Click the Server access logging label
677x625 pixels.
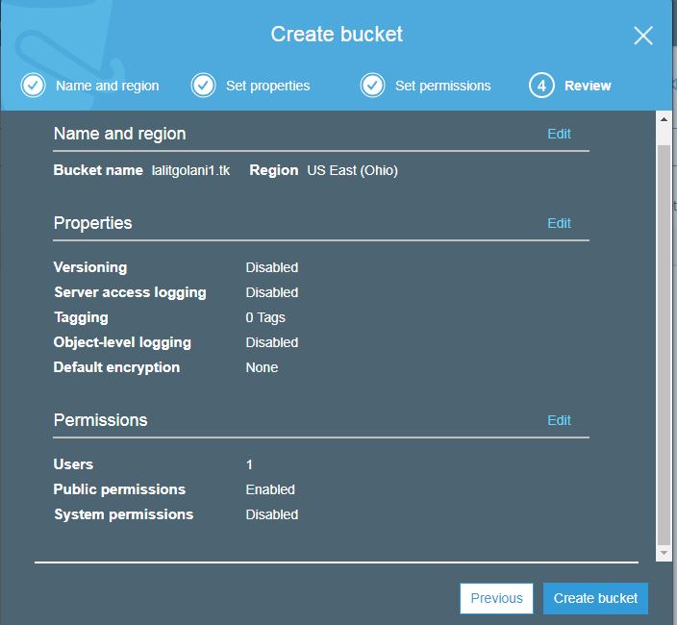(130, 292)
